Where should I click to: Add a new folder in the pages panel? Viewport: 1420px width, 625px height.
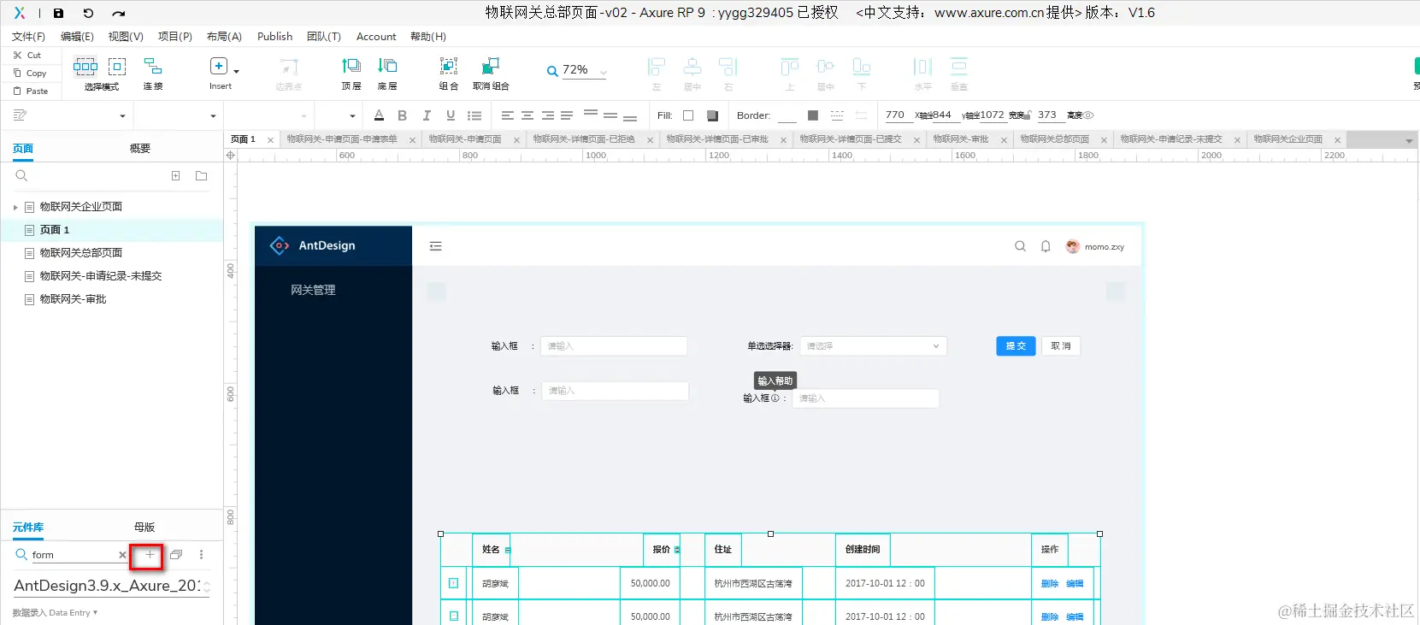[202, 176]
